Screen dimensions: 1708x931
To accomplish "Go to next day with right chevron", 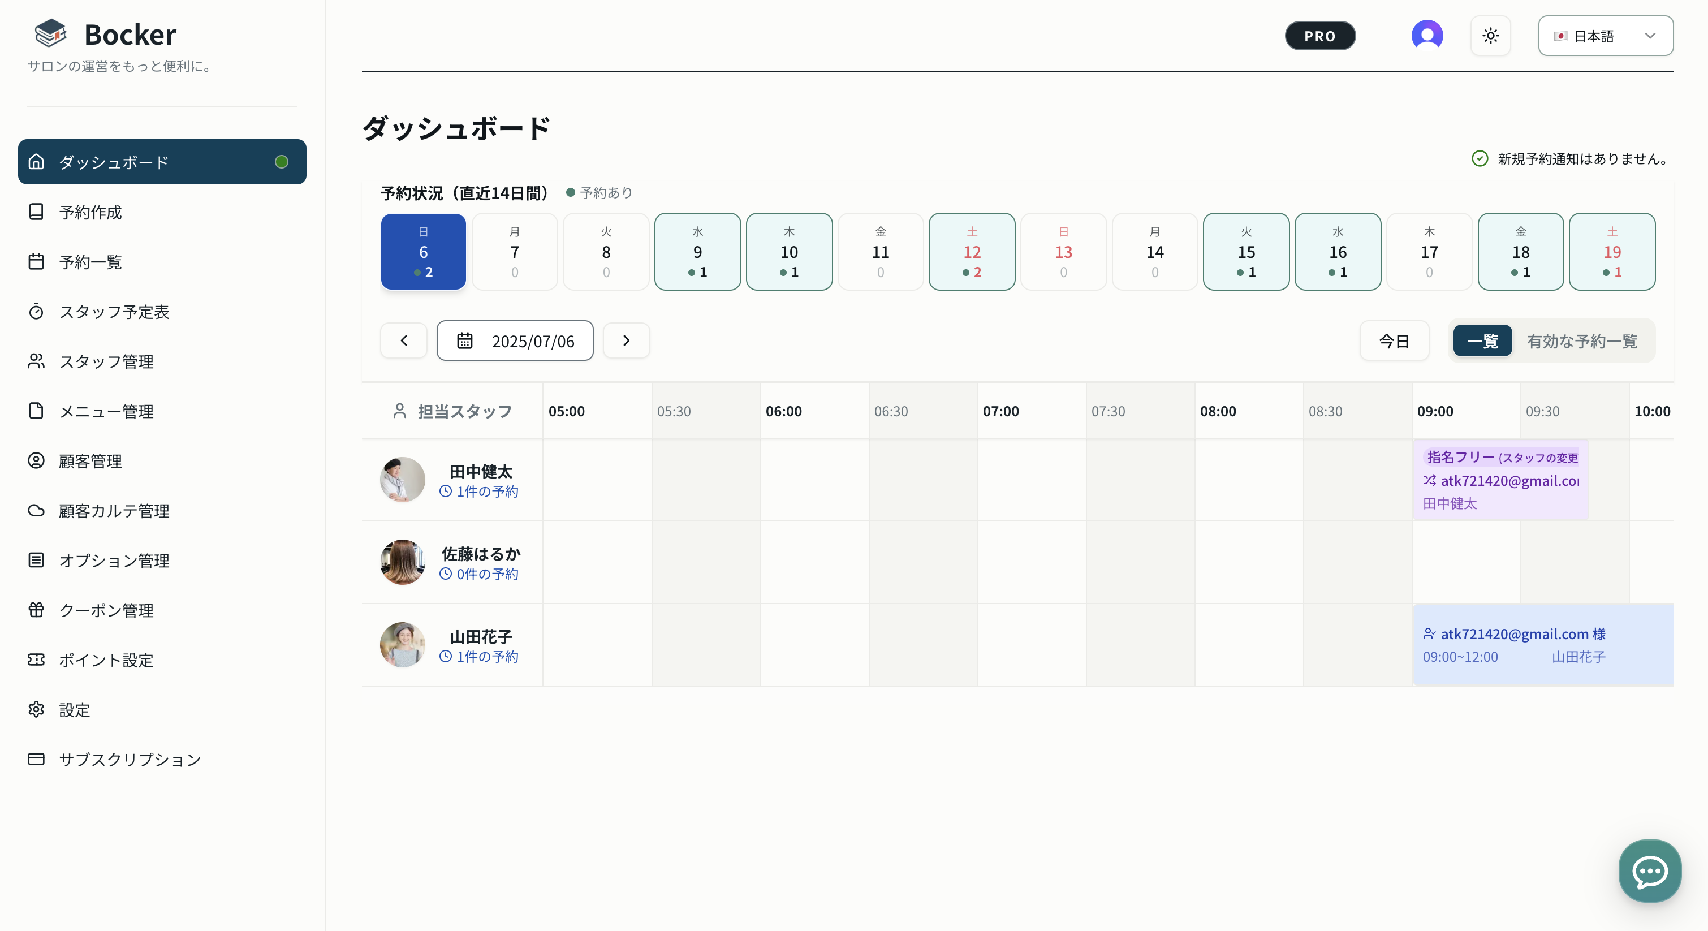I will (626, 341).
